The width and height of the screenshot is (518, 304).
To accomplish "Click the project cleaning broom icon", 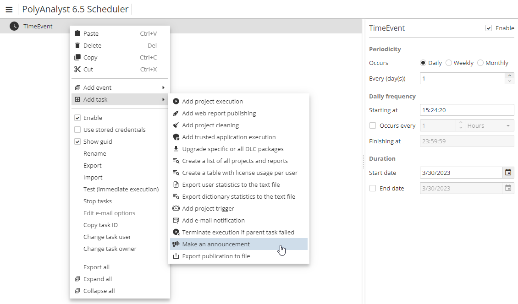I will click(x=176, y=125).
